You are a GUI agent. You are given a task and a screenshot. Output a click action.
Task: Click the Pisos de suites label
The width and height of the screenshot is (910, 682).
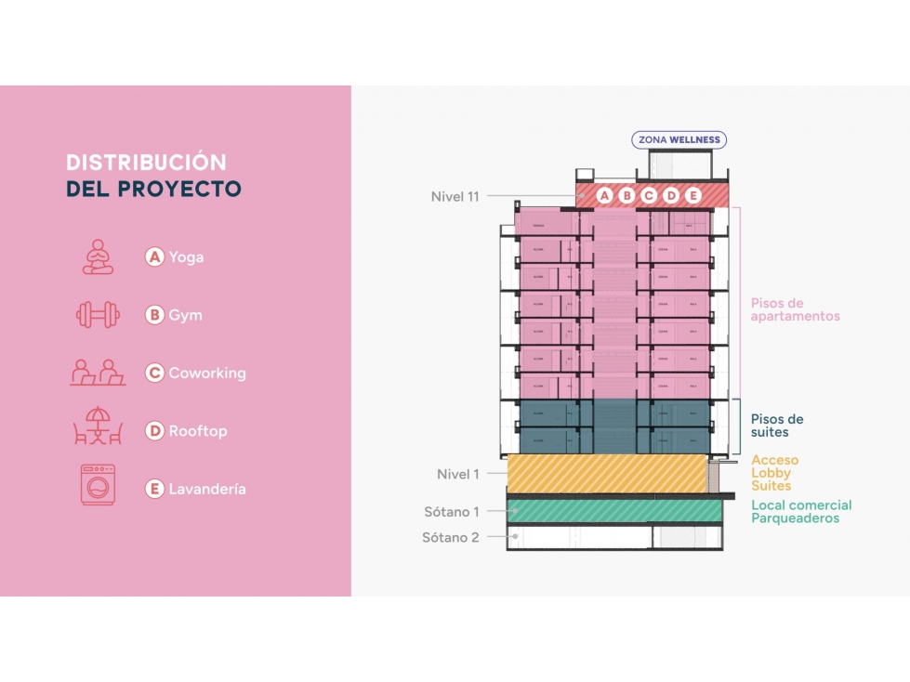coord(777,426)
